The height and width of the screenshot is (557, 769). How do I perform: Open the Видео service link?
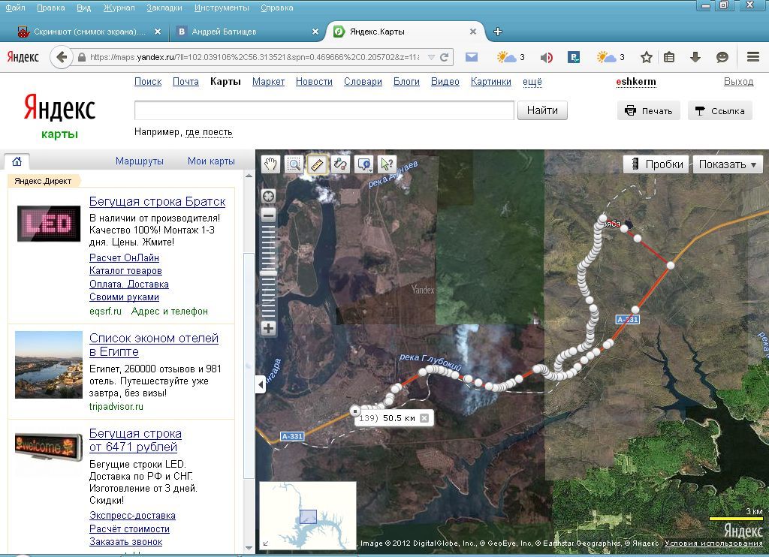[445, 82]
